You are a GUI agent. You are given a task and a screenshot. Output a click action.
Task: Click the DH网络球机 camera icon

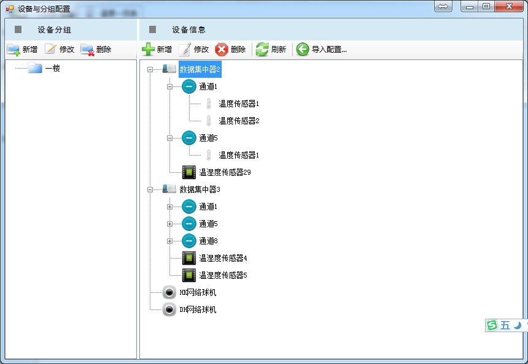pyautogui.click(x=169, y=309)
